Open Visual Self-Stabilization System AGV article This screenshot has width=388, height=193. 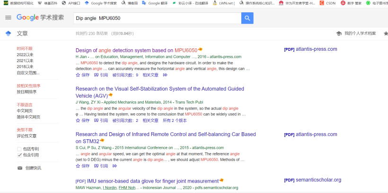pos(160,92)
